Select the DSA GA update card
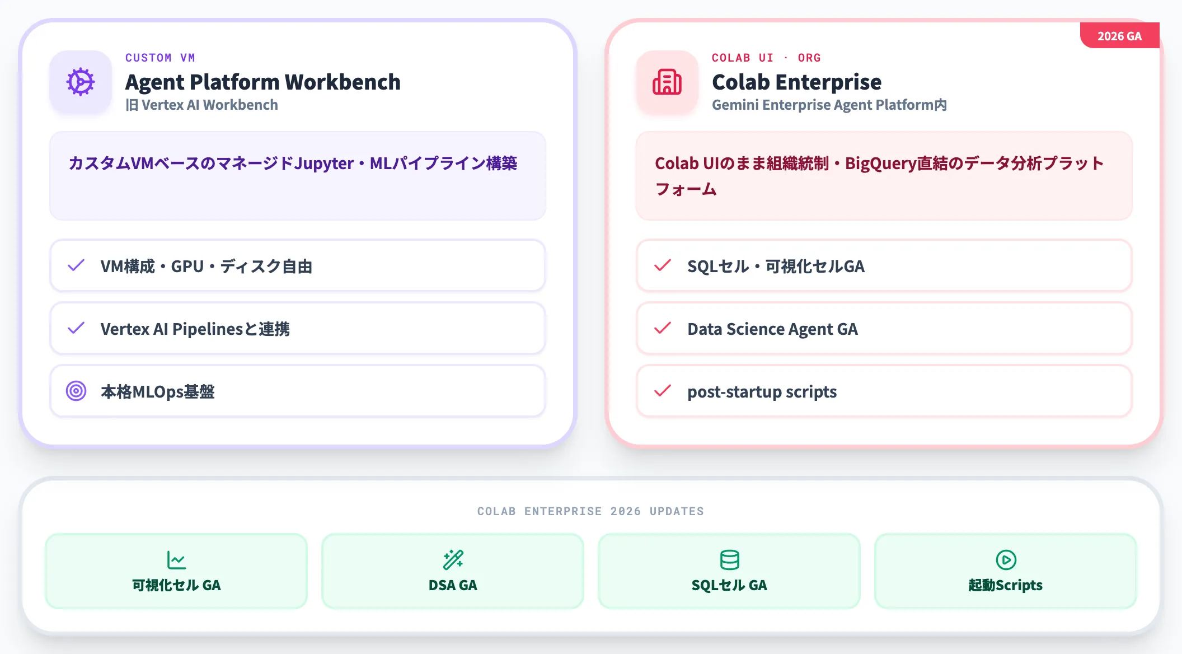This screenshot has height=654, width=1182. click(x=453, y=571)
